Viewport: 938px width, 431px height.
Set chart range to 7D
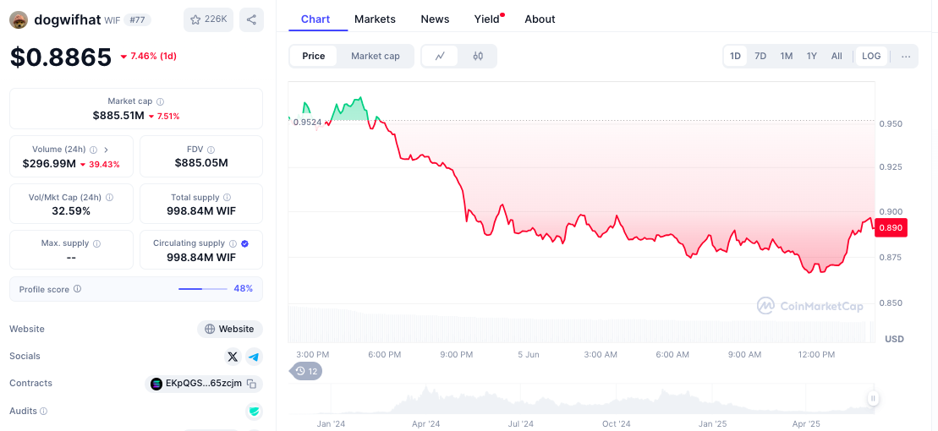(760, 56)
